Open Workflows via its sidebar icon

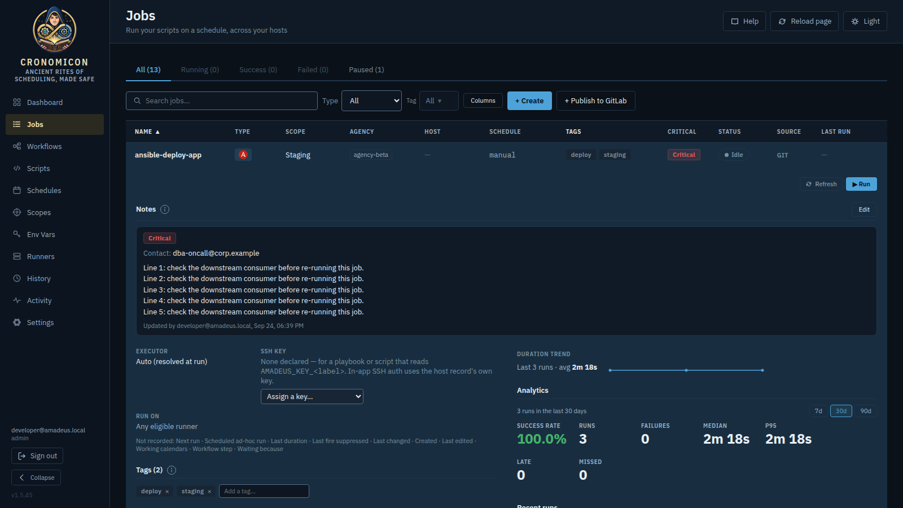click(17, 146)
